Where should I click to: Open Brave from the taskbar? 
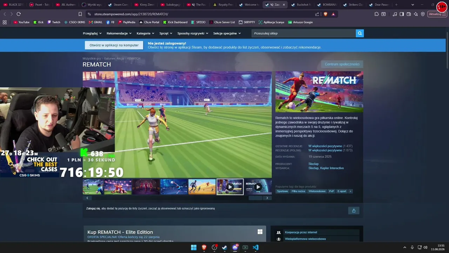pos(204,247)
